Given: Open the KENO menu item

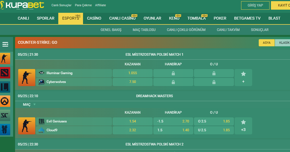Looking at the screenshot, I should [x=174, y=18].
